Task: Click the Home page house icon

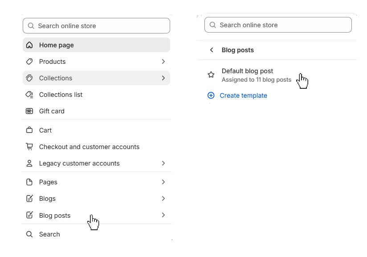Action: (29, 45)
